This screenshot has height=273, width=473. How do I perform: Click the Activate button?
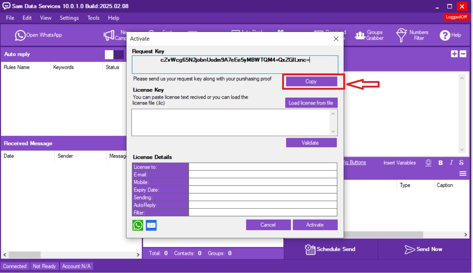[x=315, y=225]
